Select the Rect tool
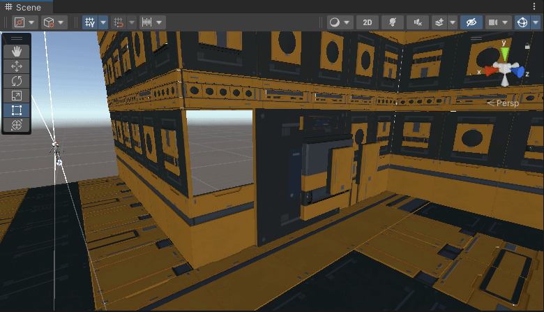The height and width of the screenshot is (312, 544). pos(17,110)
